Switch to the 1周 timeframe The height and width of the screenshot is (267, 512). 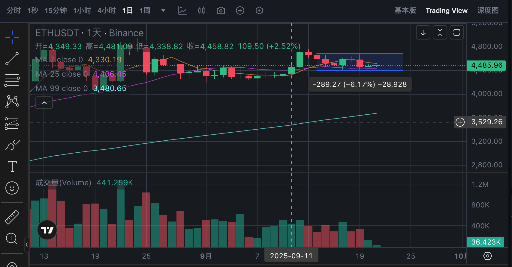(145, 11)
